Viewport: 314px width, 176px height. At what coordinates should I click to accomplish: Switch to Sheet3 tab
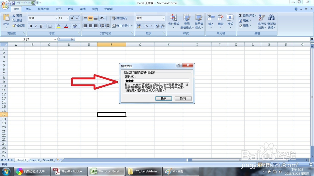coord(48,160)
